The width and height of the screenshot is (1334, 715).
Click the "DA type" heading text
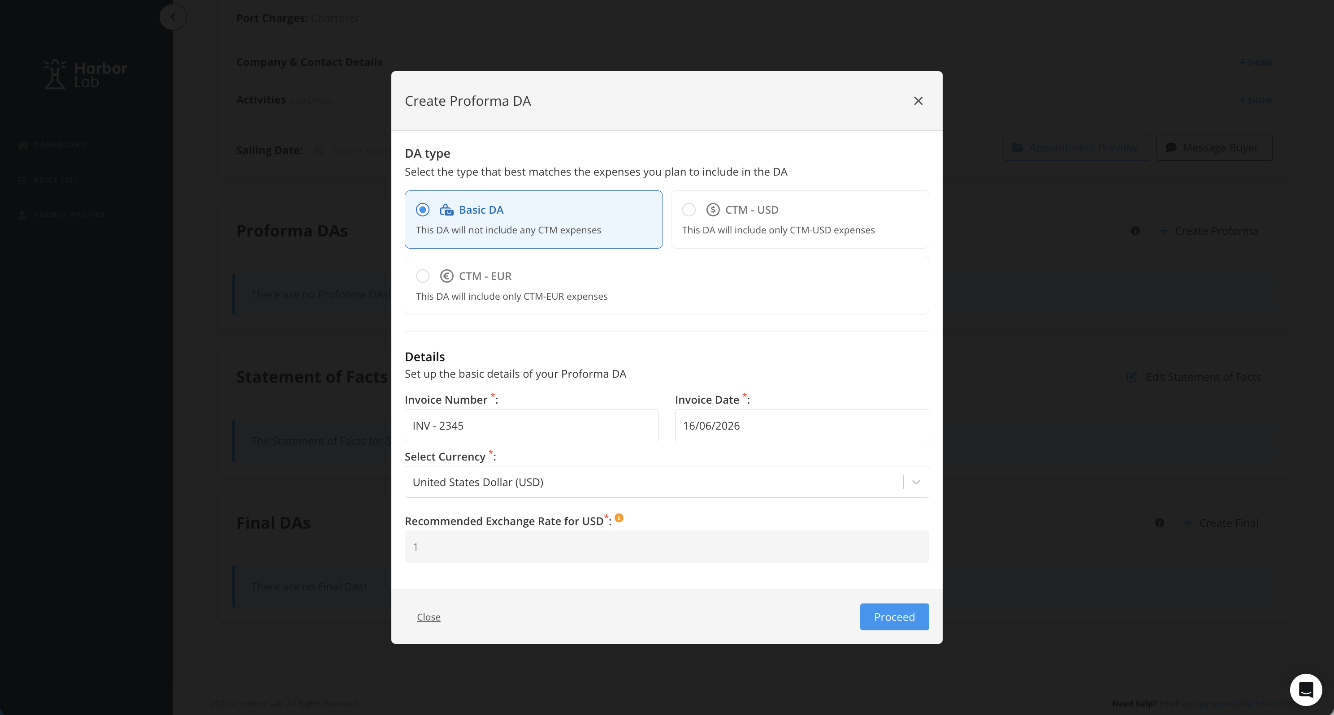(x=427, y=153)
